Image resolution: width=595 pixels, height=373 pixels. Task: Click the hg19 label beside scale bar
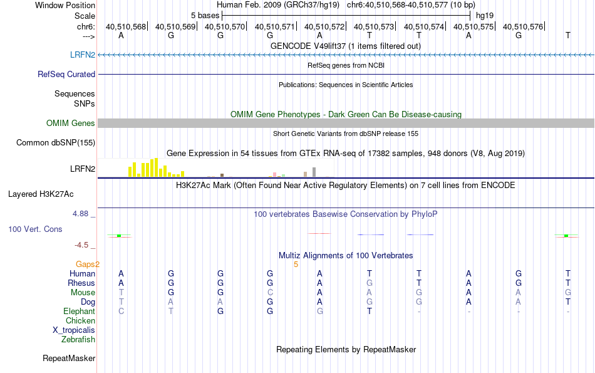click(485, 16)
